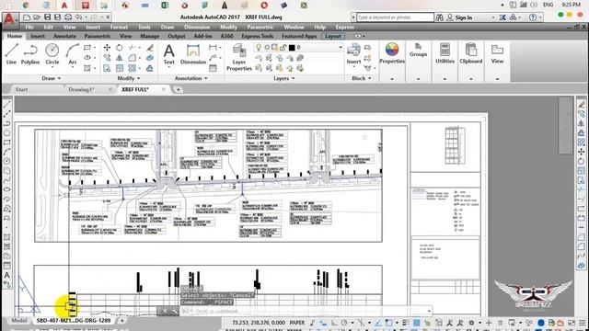The image size is (589, 331).
Task: Open the current layer dropdown list
Action: (x=341, y=47)
